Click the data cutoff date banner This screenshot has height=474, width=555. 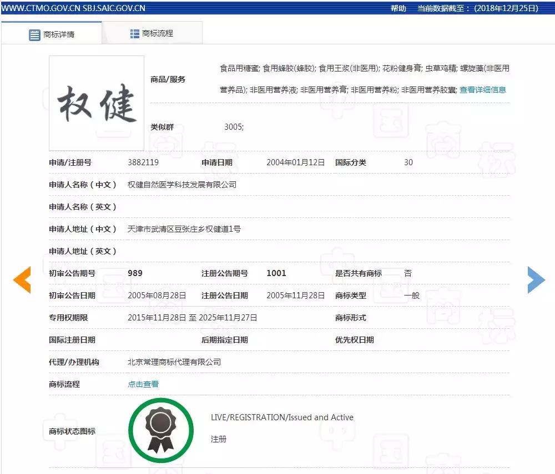click(475, 8)
